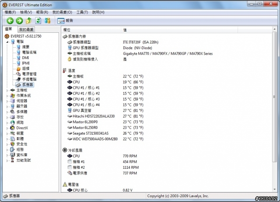Screen dimensions: 280x202
Task: Click the green Back arrow icon
Action: point(10,21)
